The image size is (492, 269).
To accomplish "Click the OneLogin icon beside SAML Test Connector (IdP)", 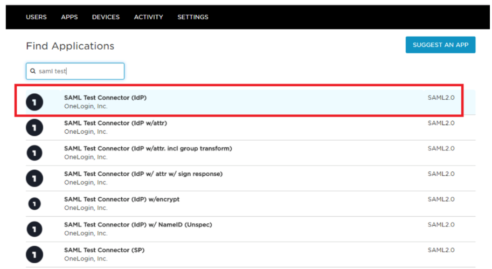I will [34, 101].
